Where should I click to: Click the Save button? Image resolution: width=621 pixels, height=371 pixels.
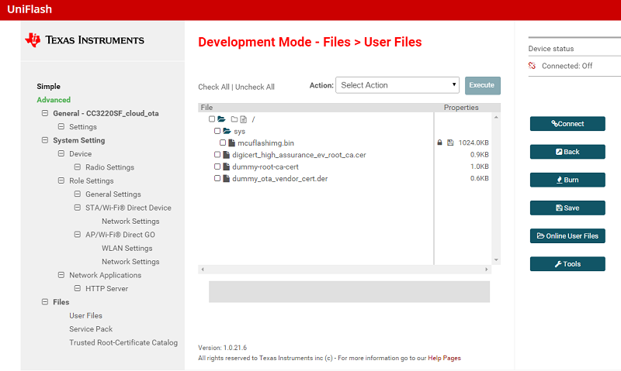[567, 208]
